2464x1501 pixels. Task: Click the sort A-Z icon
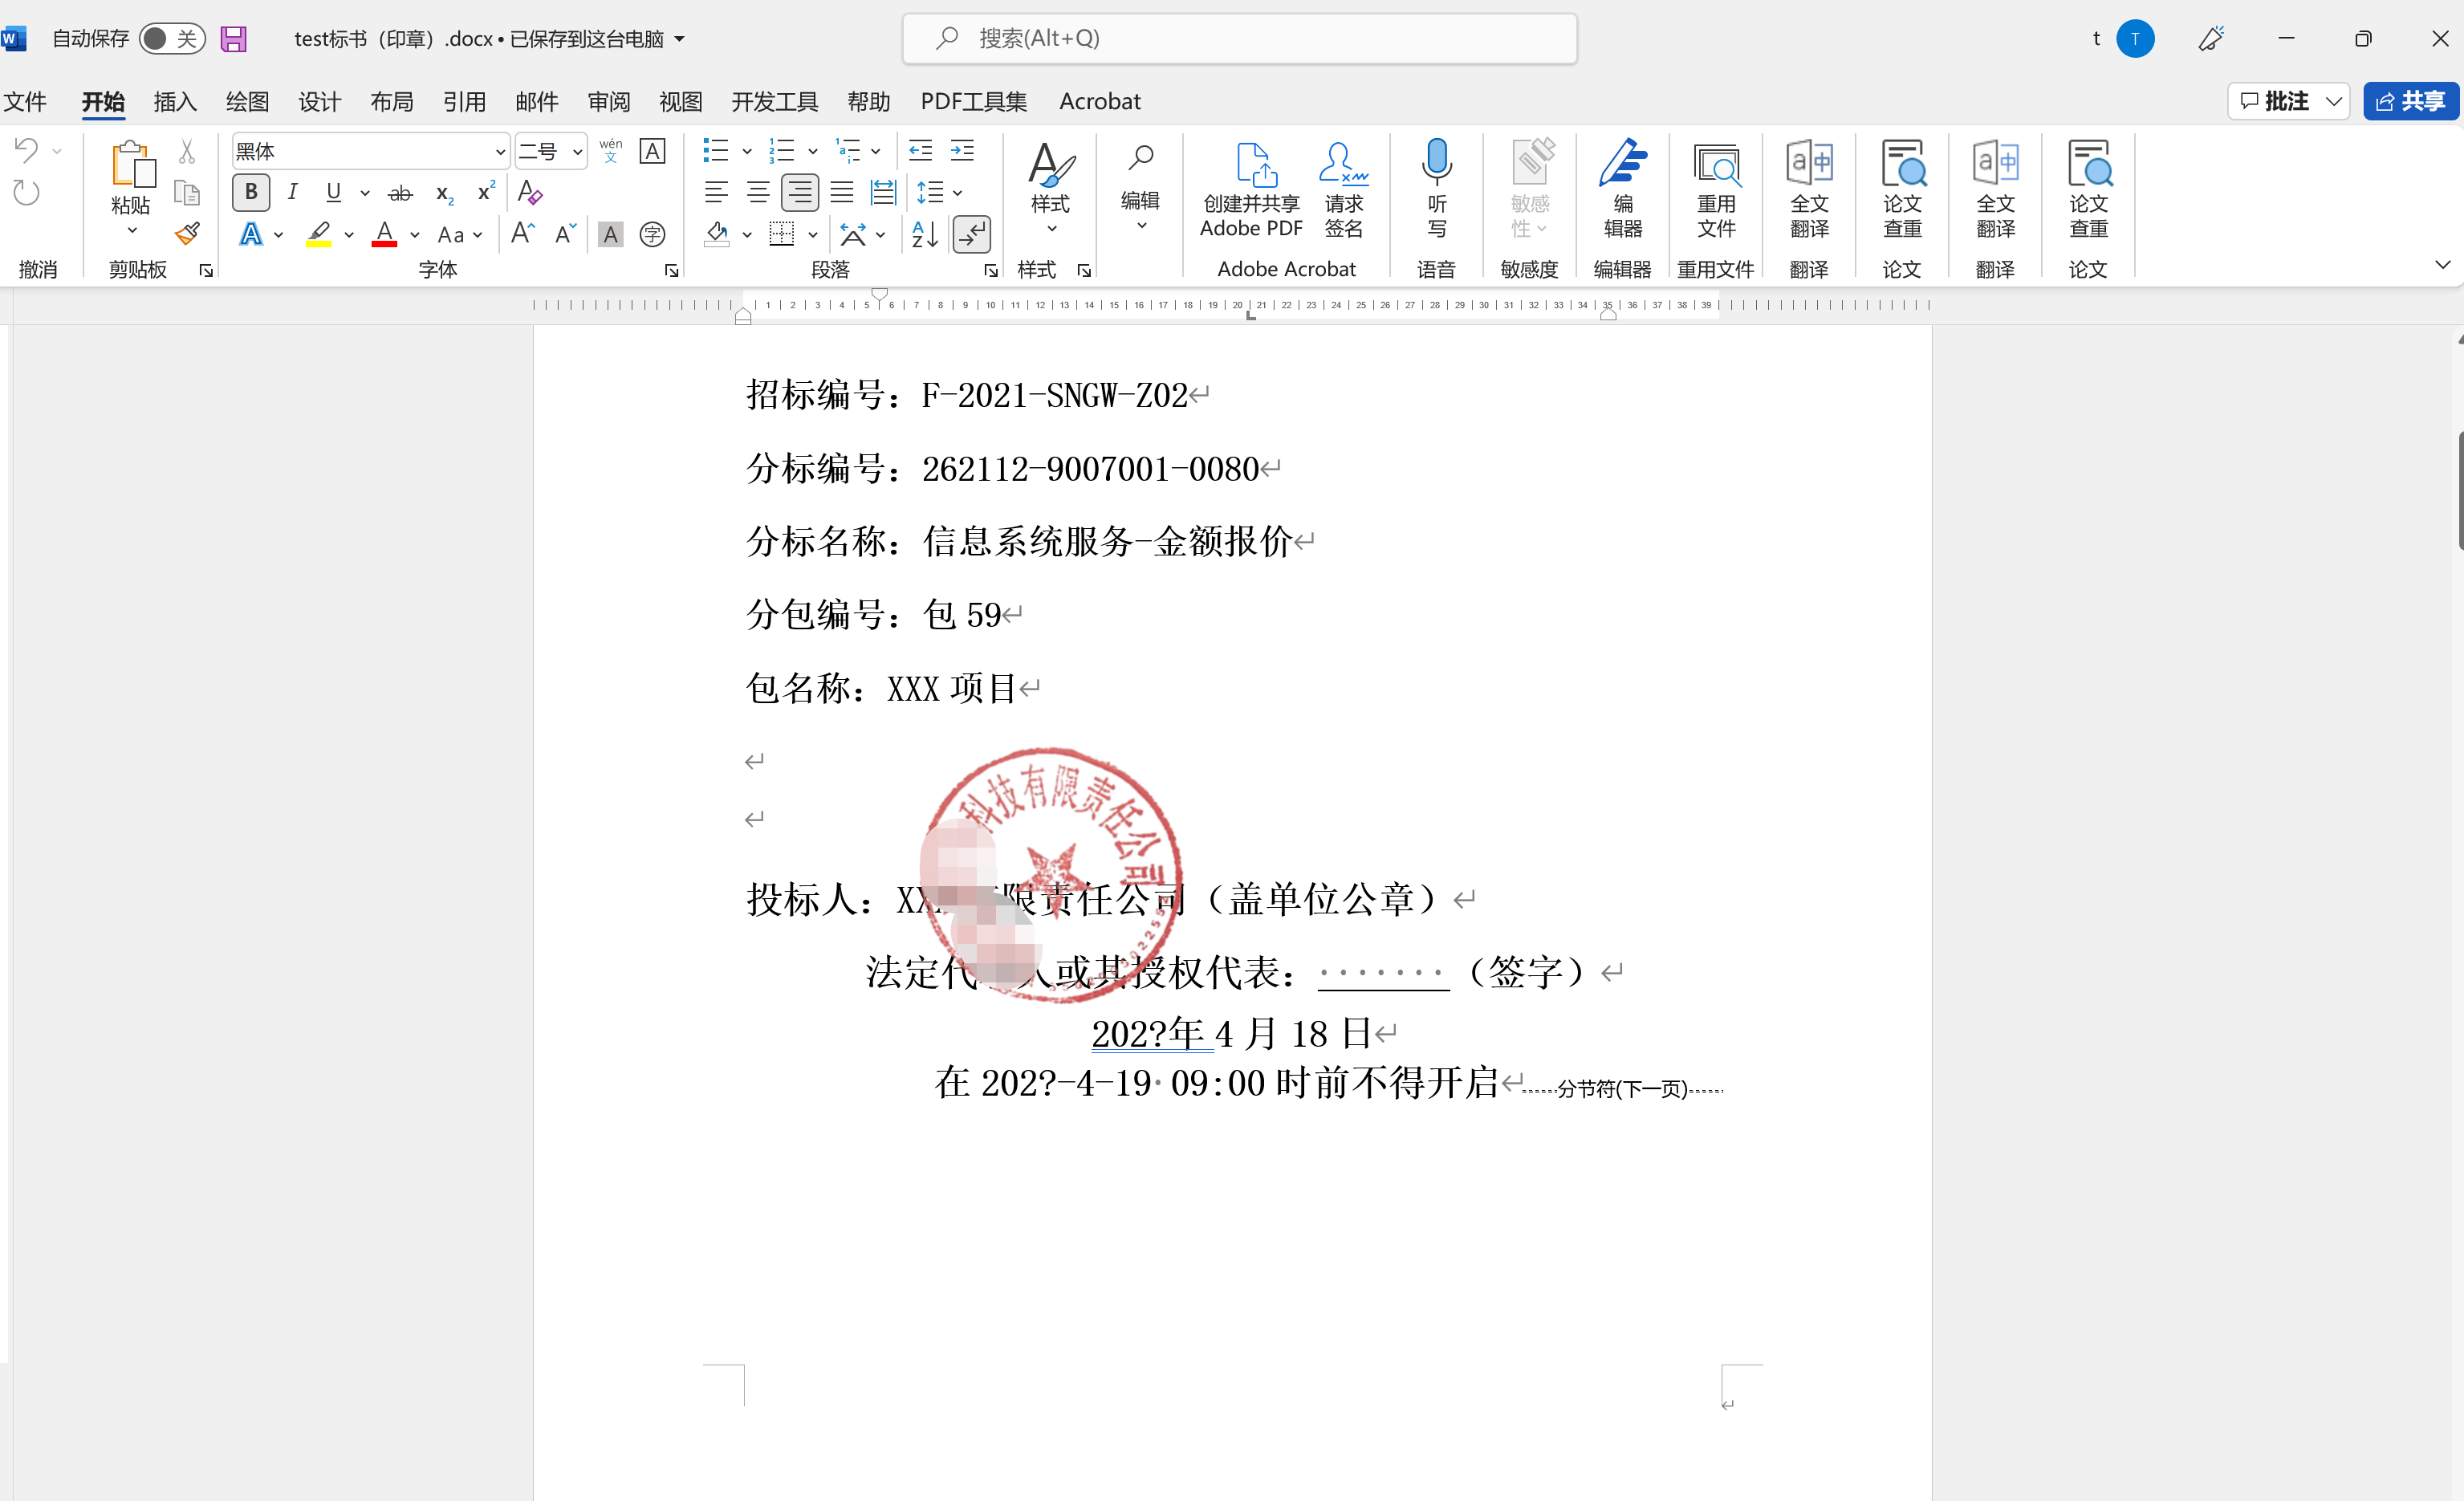(x=924, y=234)
